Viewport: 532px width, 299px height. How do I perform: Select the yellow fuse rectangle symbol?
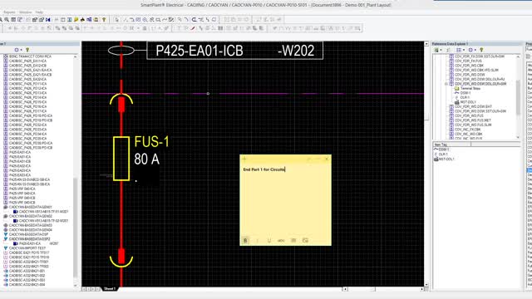pos(121,159)
